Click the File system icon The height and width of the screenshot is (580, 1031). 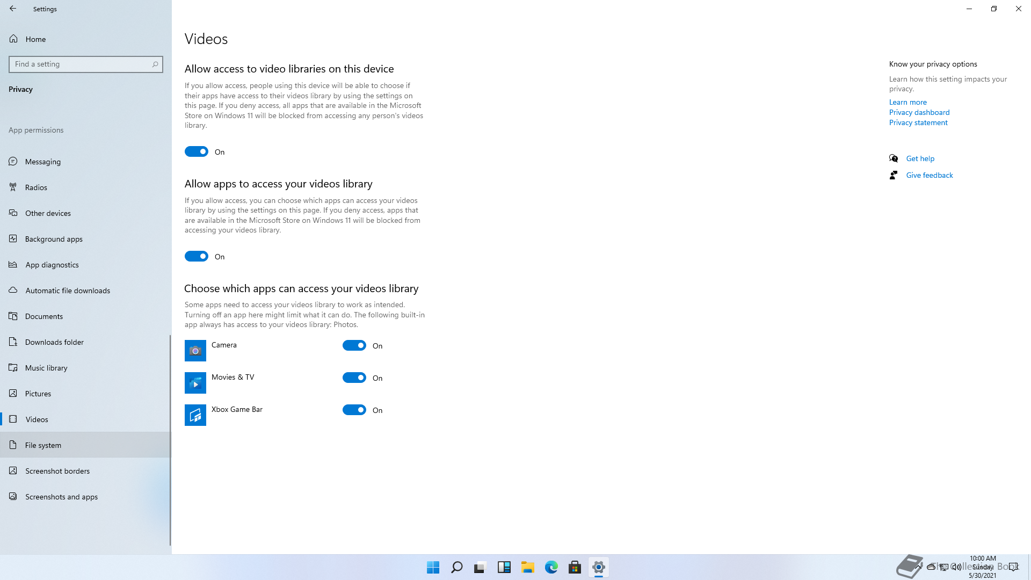(13, 445)
